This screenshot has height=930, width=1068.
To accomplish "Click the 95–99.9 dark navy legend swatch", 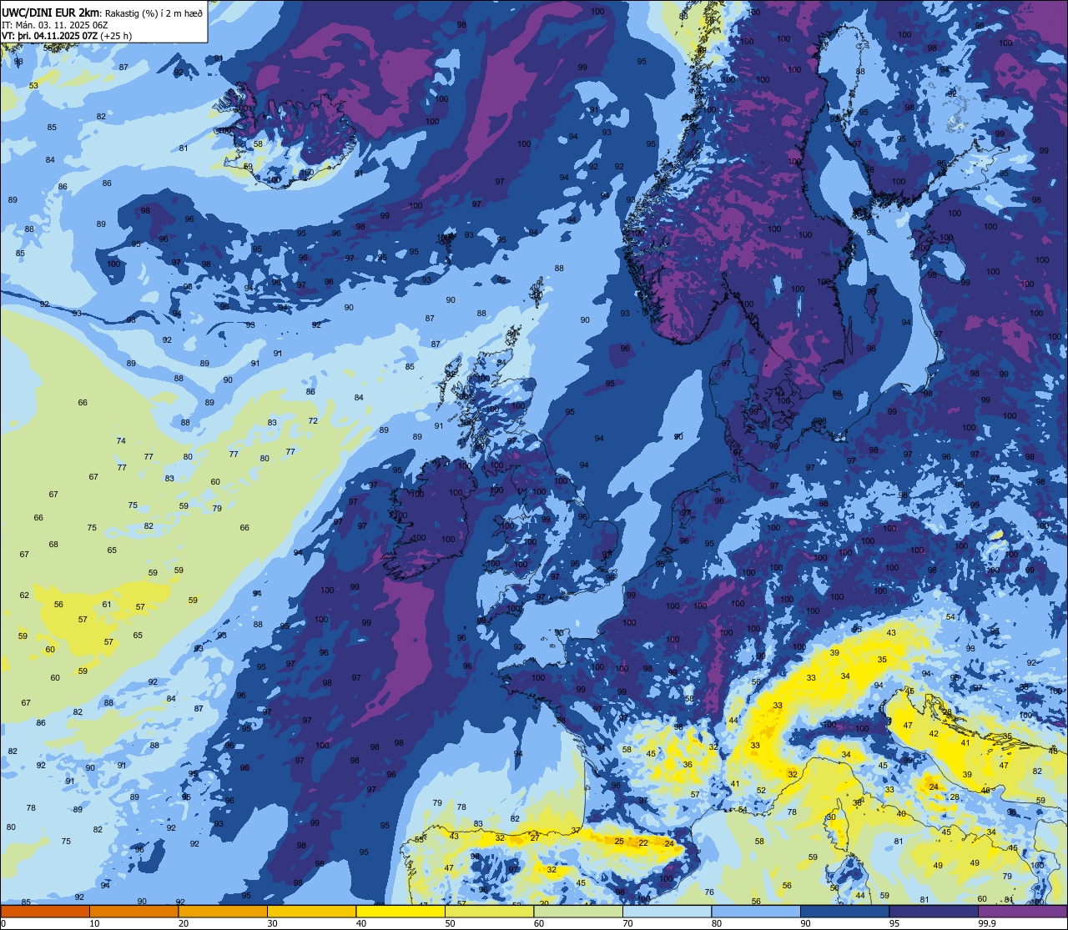I will (934, 911).
